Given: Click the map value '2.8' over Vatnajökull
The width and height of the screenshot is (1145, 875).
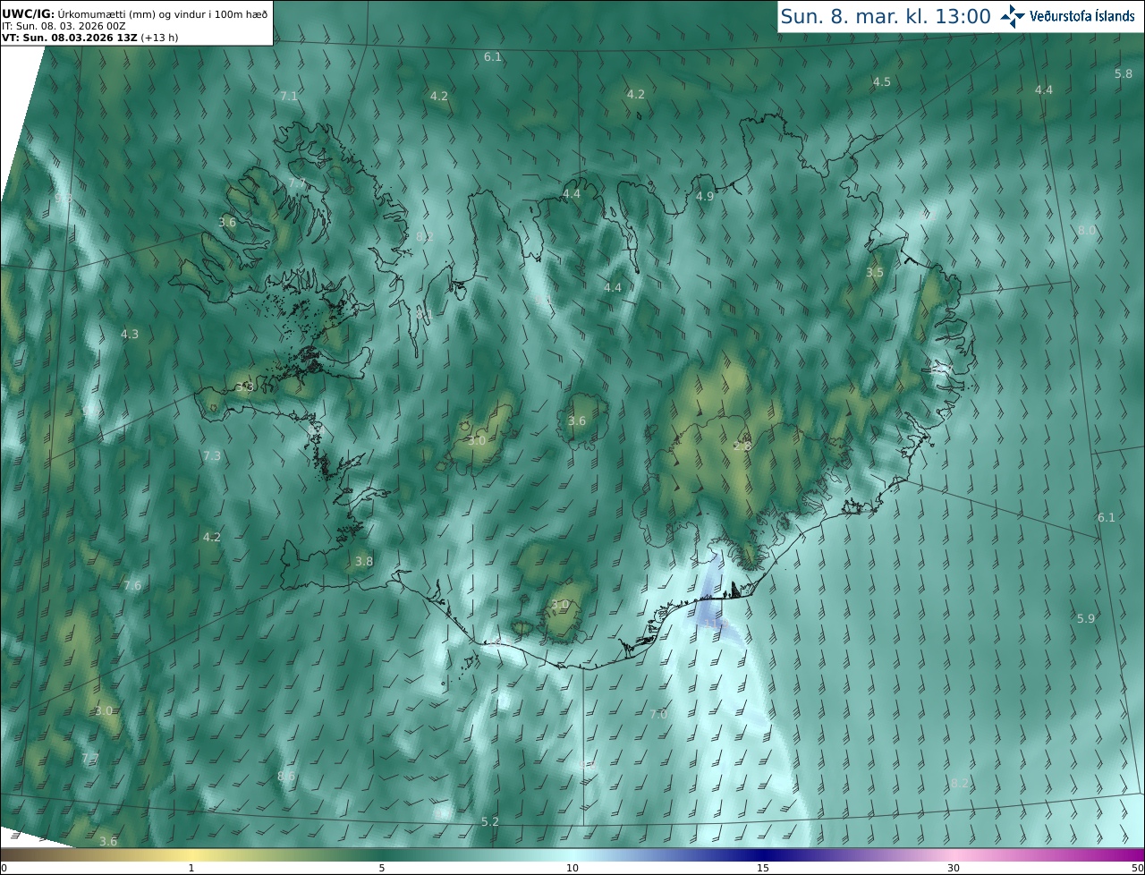Looking at the screenshot, I should tap(742, 446).
